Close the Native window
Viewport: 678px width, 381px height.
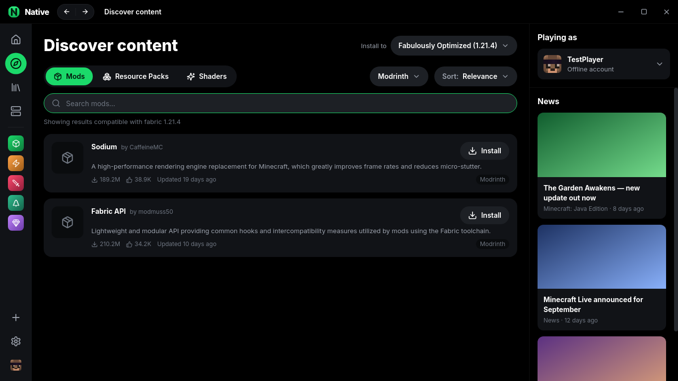click(x=667, y=12)
